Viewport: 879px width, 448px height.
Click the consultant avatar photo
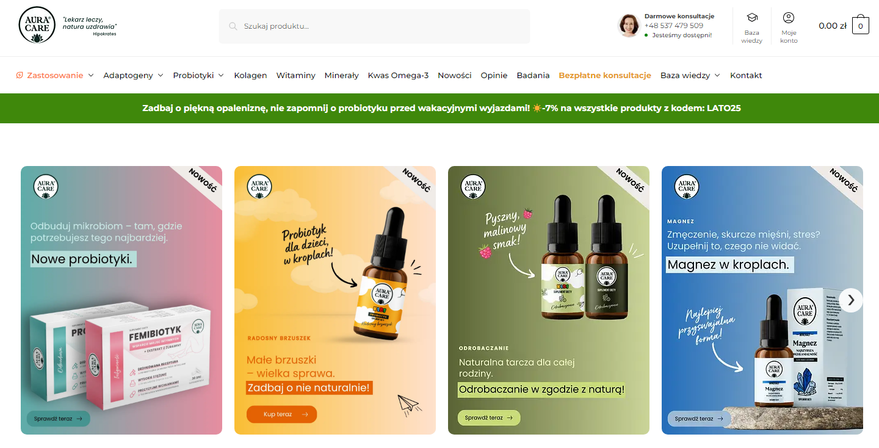tap(629, 26)
